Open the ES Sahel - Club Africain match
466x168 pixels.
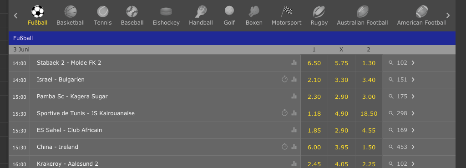pos(70,130)
